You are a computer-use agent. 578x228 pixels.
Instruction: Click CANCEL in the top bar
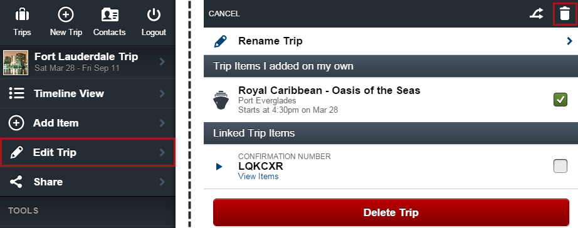224,14
